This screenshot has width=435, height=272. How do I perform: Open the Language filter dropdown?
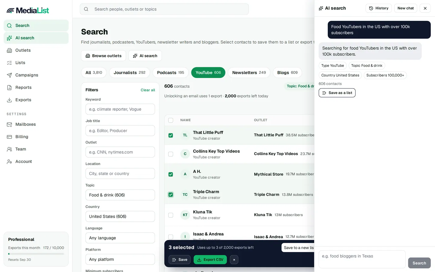coord(120,238)
